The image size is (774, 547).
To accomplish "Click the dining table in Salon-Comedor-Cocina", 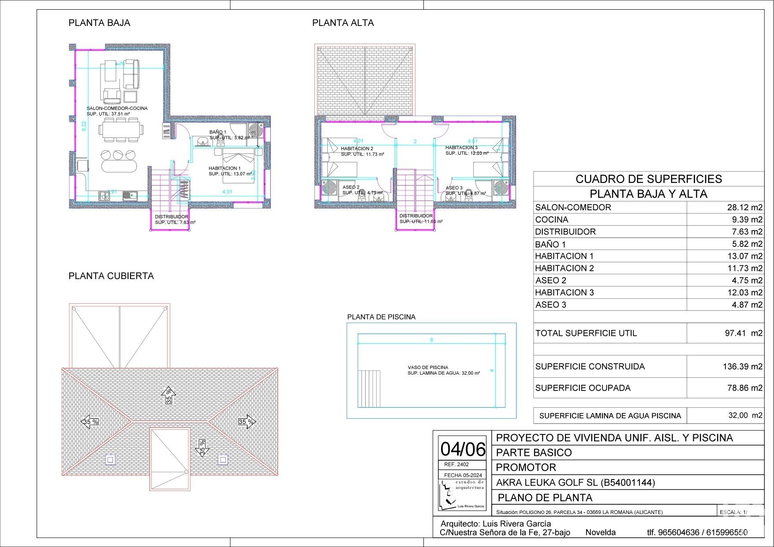I will 121,130.
